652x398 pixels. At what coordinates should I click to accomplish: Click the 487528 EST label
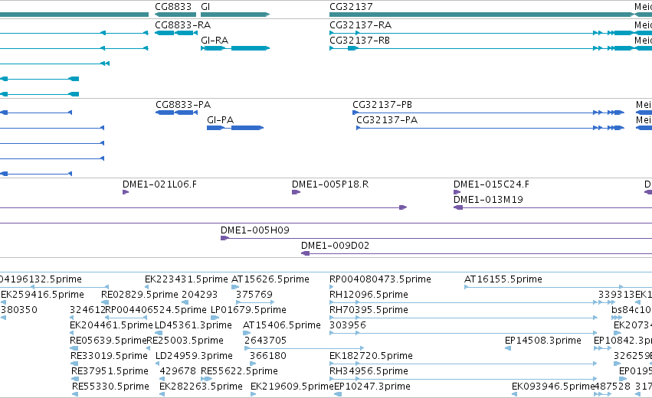[x=612, y=387]
